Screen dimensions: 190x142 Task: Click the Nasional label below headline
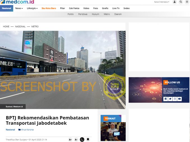coord(10,130)
